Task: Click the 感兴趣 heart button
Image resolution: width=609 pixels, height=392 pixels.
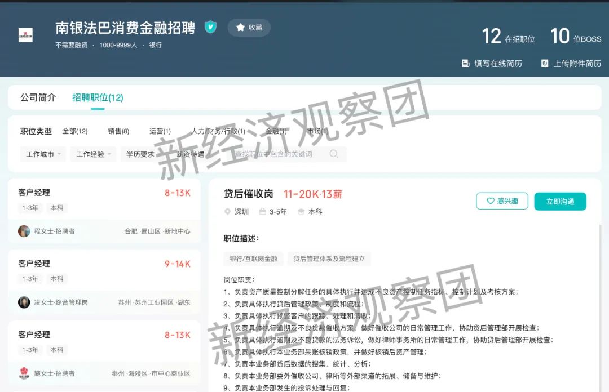Action: pos(502,201)
